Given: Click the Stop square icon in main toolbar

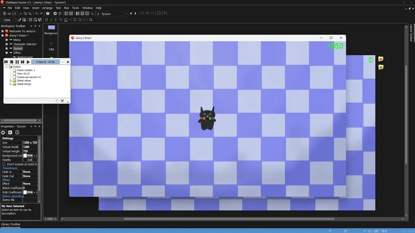Looking at the screenshot, I should point(159,13).
